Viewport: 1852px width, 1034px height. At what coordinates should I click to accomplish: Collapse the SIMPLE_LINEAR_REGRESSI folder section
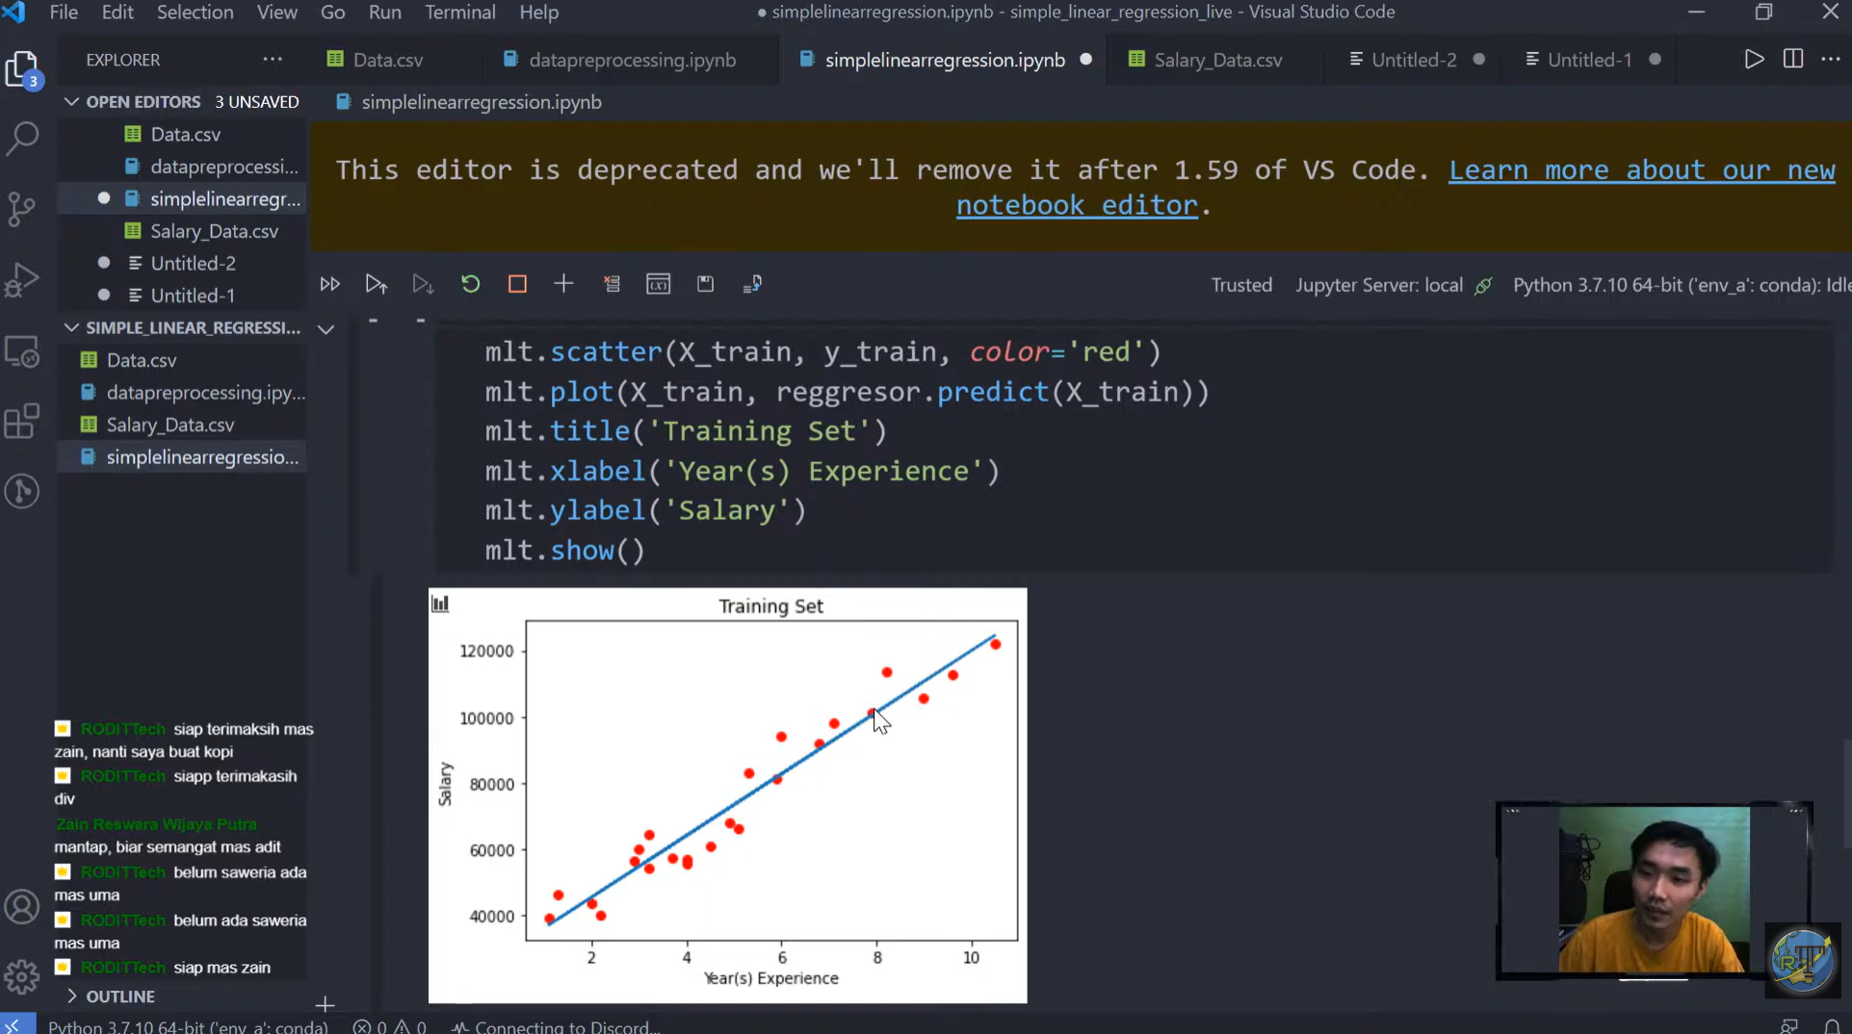[70, 327]
